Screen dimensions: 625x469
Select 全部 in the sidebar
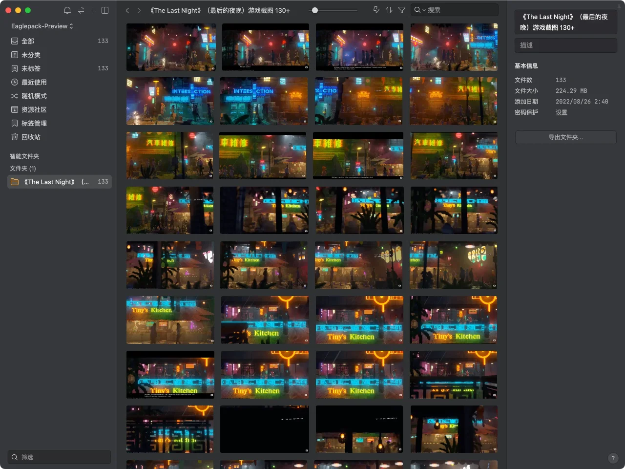[60, 41]
